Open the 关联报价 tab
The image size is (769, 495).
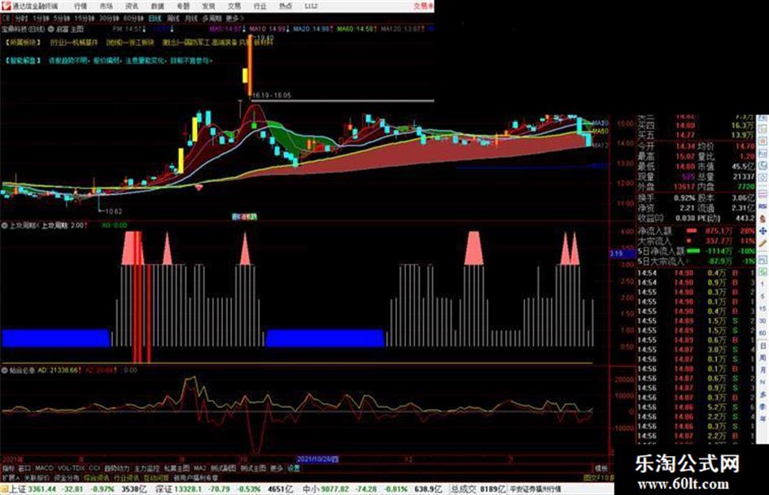point(37,477)
